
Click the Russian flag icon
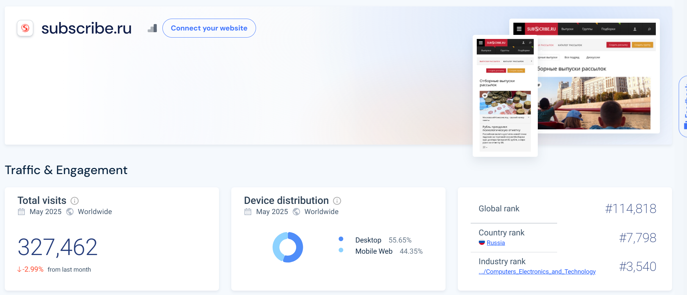(482, 243)
